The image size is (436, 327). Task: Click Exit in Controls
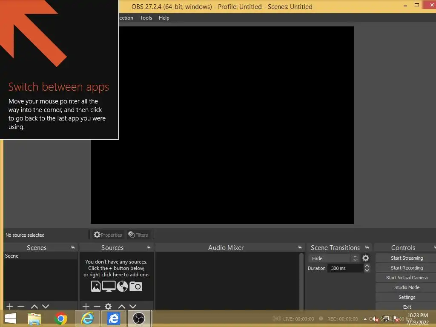point(407,307)
